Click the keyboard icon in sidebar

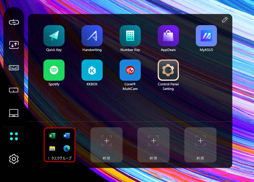pyautogui.click(x=14, y=68)
